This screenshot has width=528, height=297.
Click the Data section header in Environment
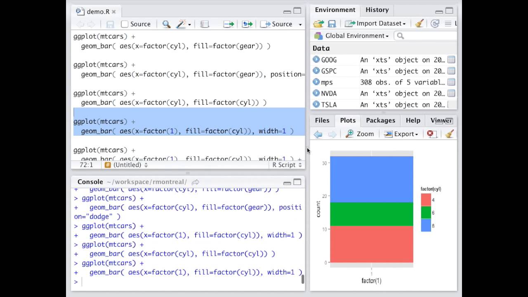[x=321, y=48]
